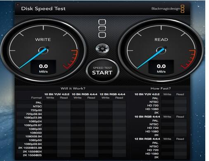Screen dimensions: 209x161
Task: Open settings with the gear icon
Action: click(102, 48)
